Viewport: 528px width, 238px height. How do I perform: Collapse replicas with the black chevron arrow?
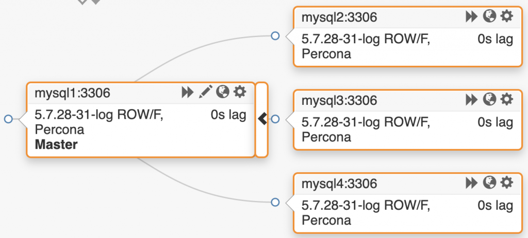pyautogui.click(x=262, y=119)
